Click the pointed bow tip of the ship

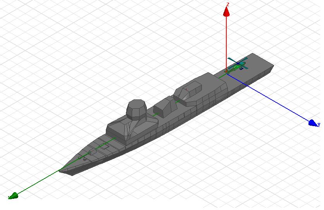click(60, 170)
